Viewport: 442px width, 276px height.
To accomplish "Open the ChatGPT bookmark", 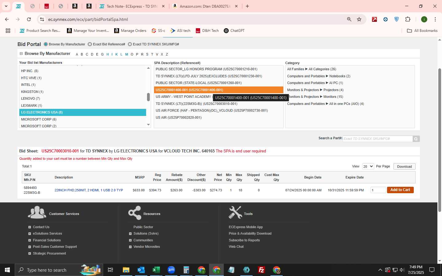I will [234, 31].
